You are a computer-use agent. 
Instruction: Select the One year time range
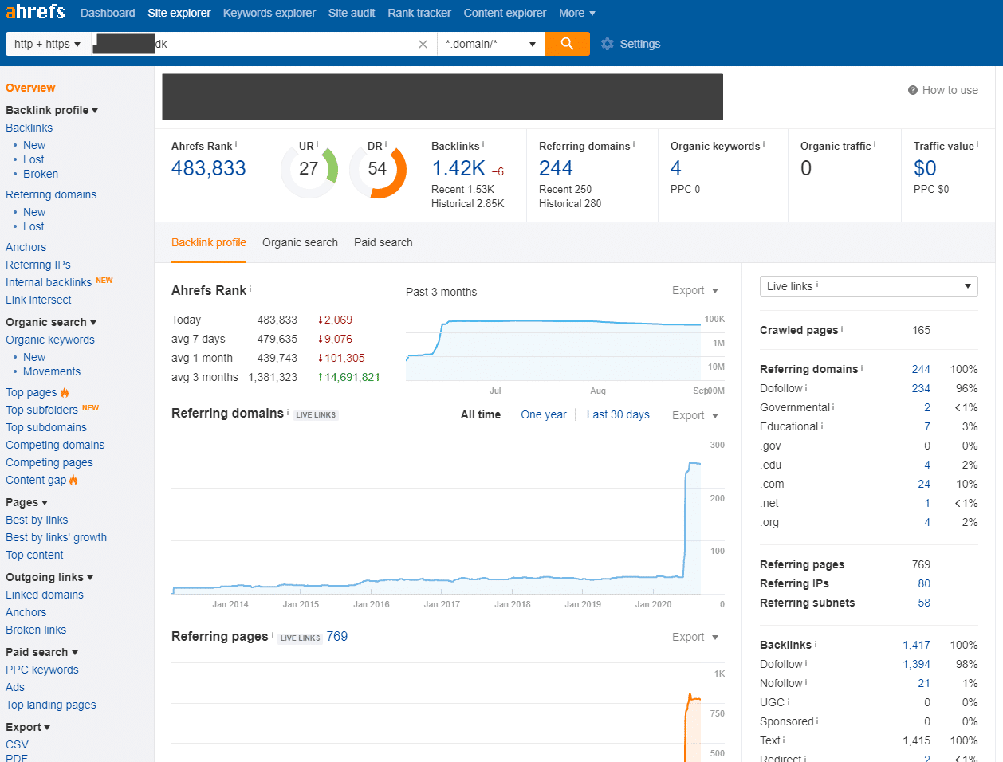tap(544, 414)
